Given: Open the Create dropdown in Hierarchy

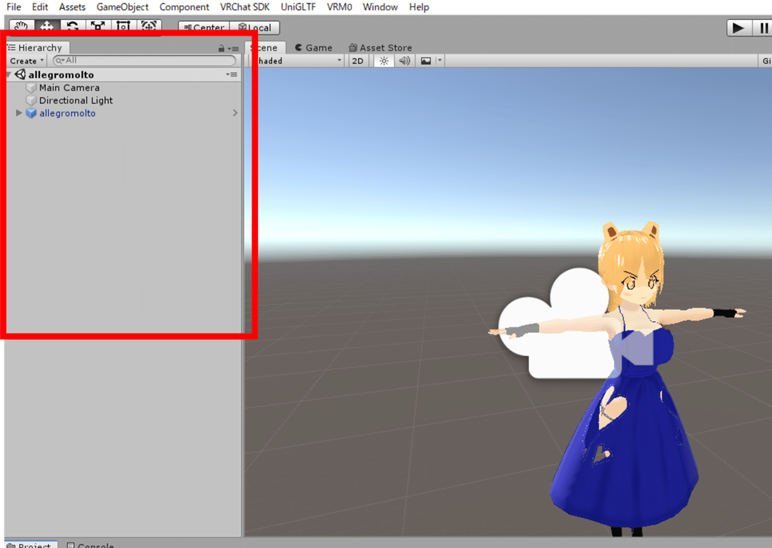Looking at the screenshot, I should coord(26,61).
